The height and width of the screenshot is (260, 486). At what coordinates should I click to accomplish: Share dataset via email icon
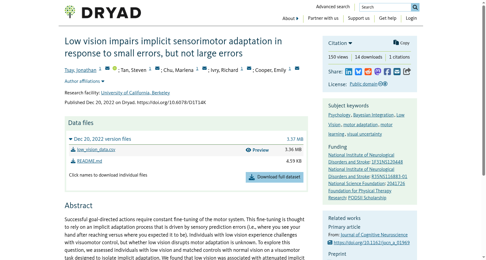pyautogui.click(x=397, y=72)
